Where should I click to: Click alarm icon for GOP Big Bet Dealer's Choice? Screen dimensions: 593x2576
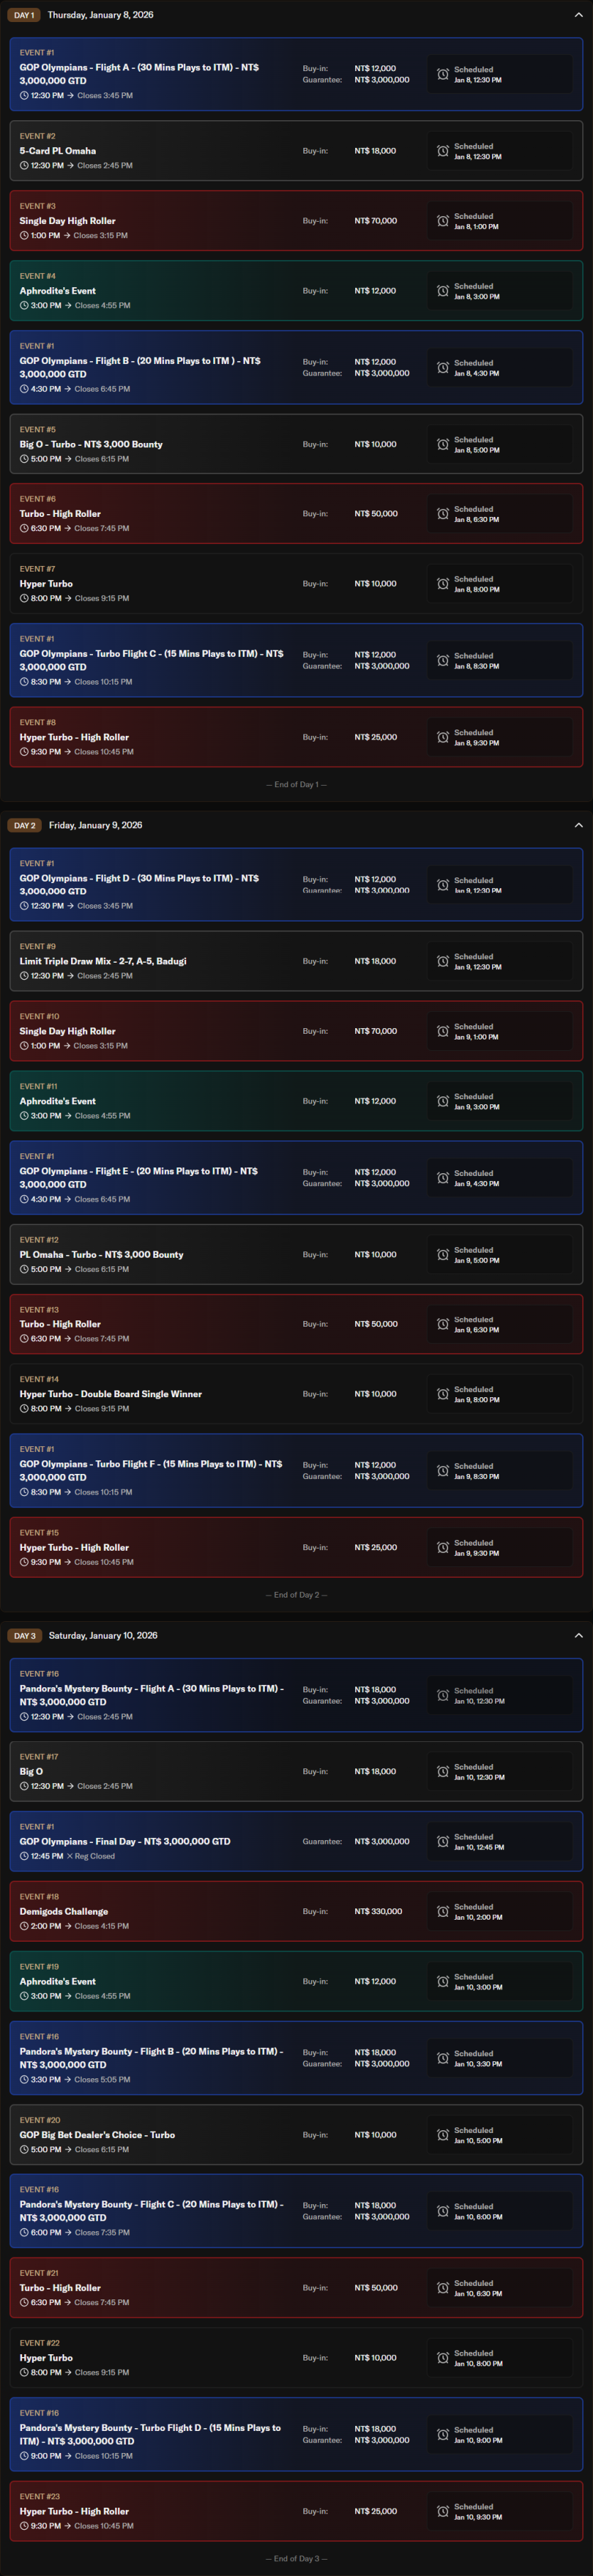442,2135
